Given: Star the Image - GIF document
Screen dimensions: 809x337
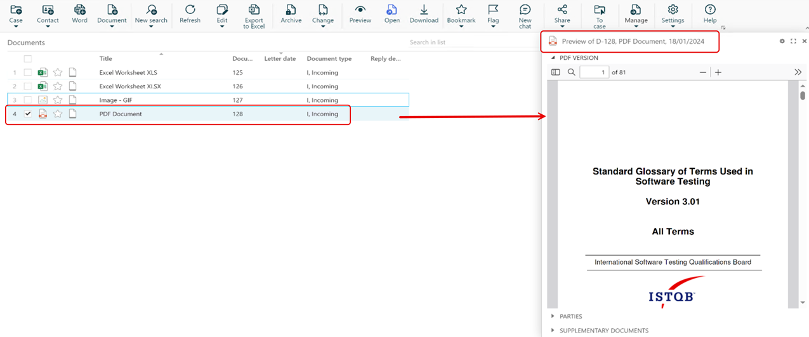Looking at the screenshot, I should click(58, 100).
